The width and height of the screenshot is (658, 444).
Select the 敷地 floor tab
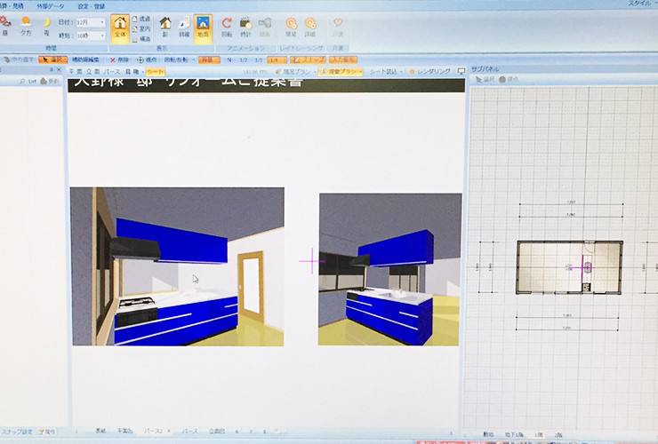click(488, 435)
